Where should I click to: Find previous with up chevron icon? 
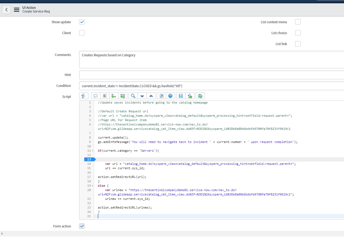pos(151,96)
